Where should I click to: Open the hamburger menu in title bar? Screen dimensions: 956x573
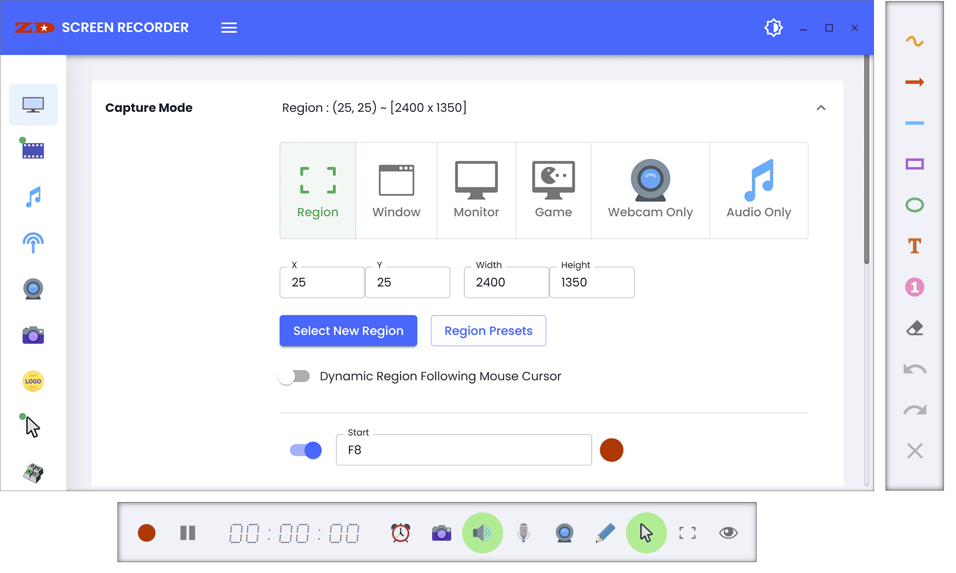[x=229, y=28]
